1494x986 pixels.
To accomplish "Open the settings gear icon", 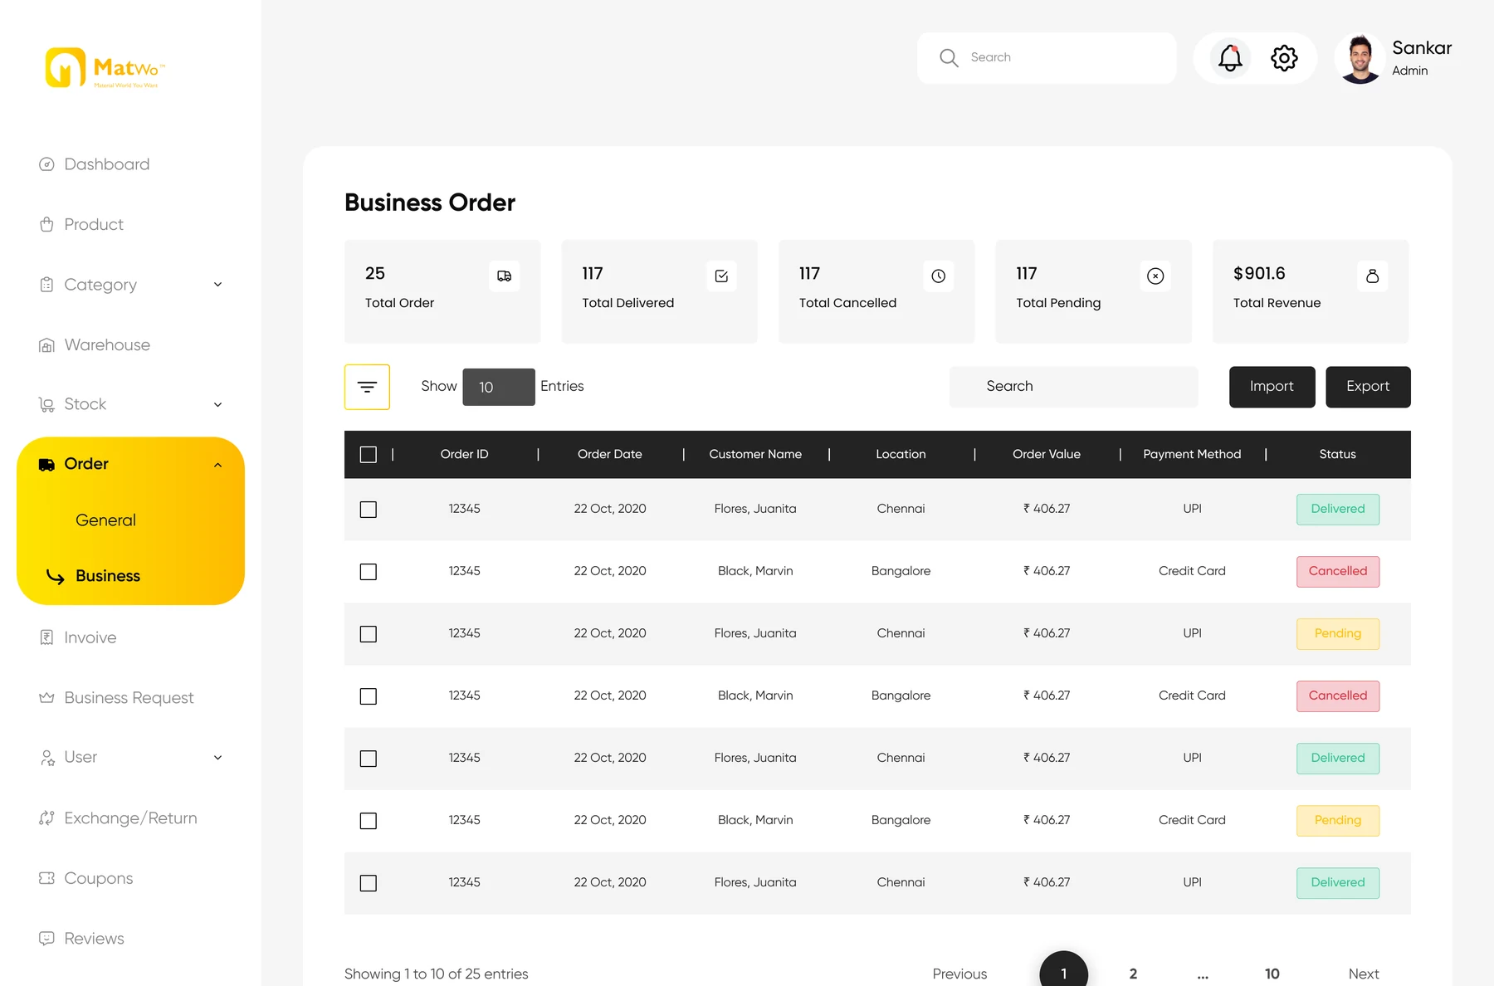I will click(1284, 58).
